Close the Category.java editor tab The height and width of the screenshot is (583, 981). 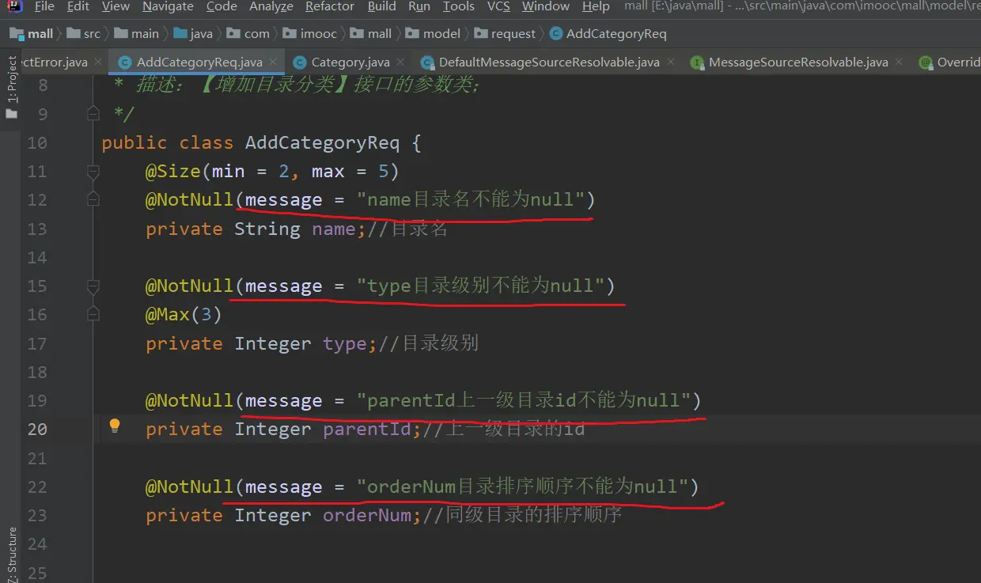click(400, 62)
